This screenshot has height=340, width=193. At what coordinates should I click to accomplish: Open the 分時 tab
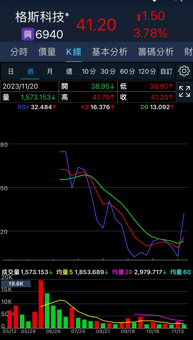point(19,52)
